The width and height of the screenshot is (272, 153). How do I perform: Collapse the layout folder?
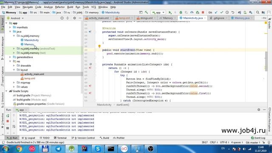point(14,70)
